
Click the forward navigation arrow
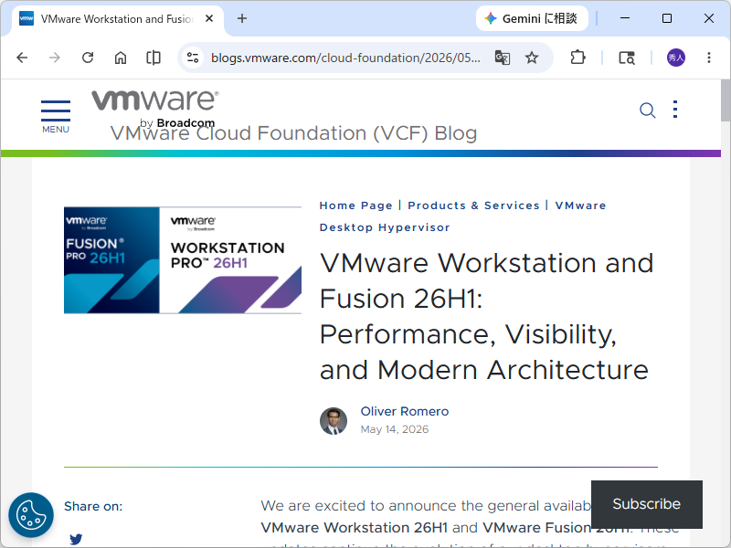click(55, 58)
